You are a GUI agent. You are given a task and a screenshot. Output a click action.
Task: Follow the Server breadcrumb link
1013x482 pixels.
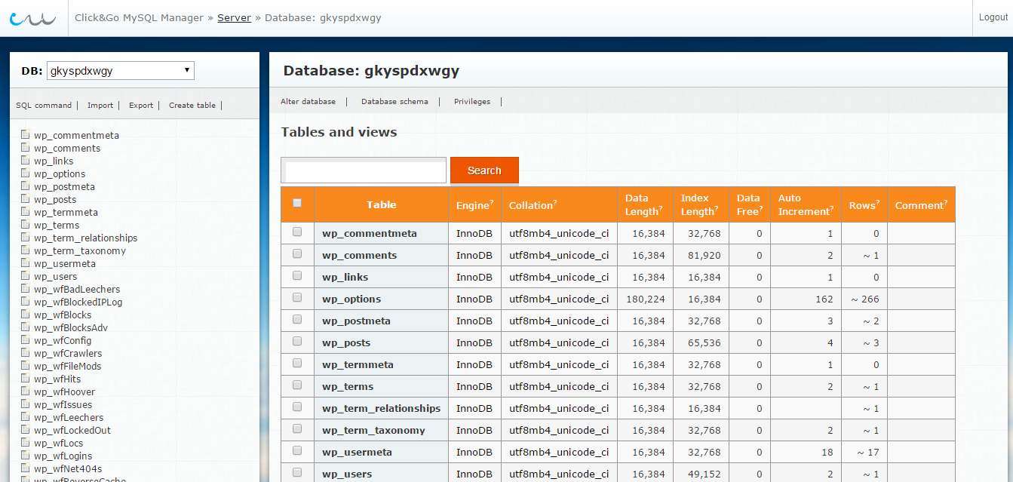click(x=235, y=17)
